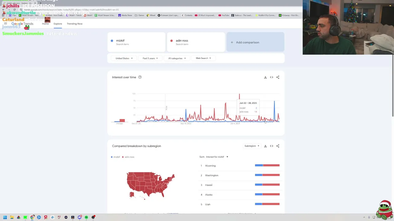This screenshot has width=394, height=221.
Task: Share the Interest over time chart
Action: (x=278, y=77)
